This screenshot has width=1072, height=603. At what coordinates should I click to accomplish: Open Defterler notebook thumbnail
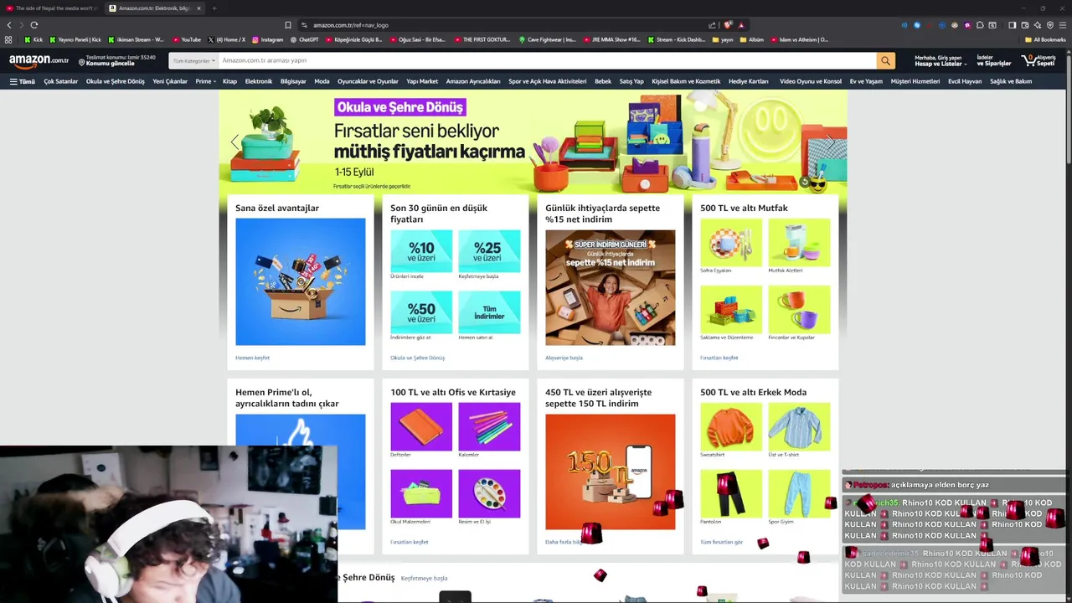421,426
